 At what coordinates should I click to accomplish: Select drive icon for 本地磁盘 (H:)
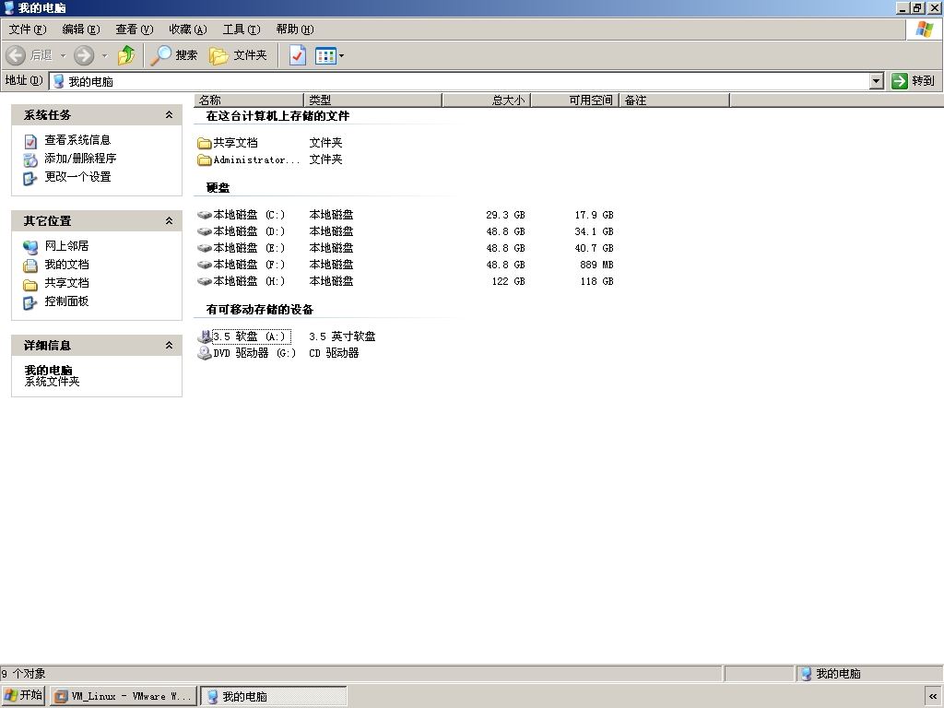point(205,281)
